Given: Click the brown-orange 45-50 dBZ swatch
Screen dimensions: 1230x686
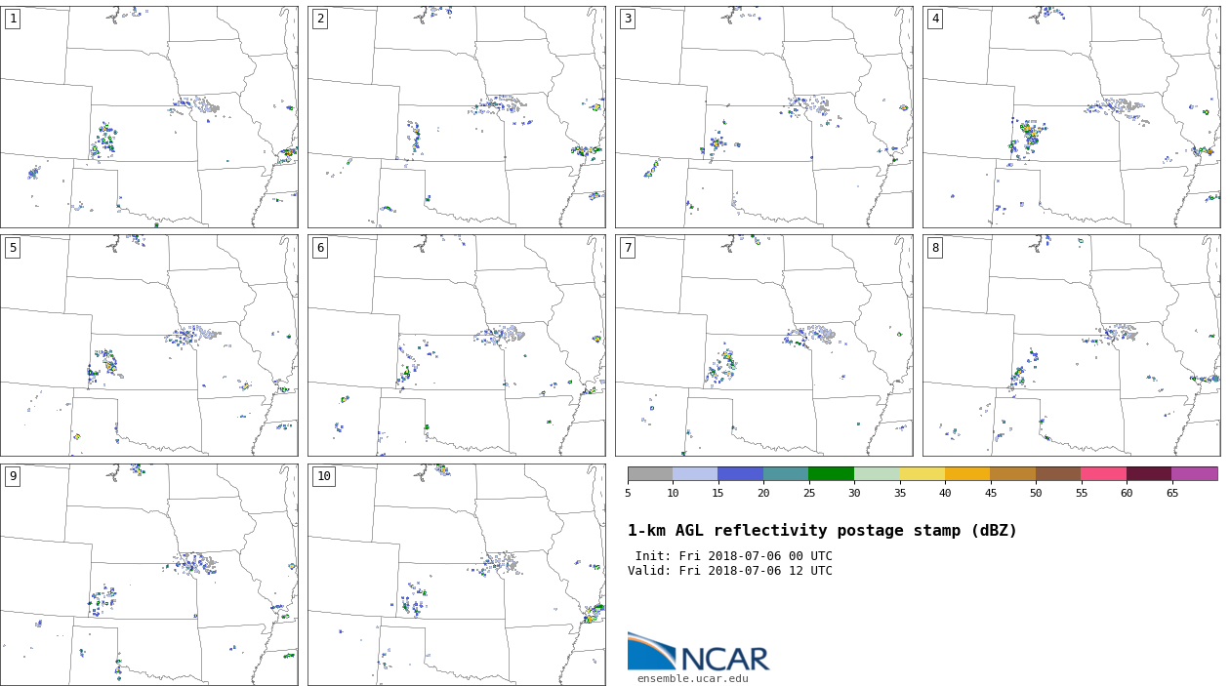Looking at the screenshot, I should (1013, 473).
